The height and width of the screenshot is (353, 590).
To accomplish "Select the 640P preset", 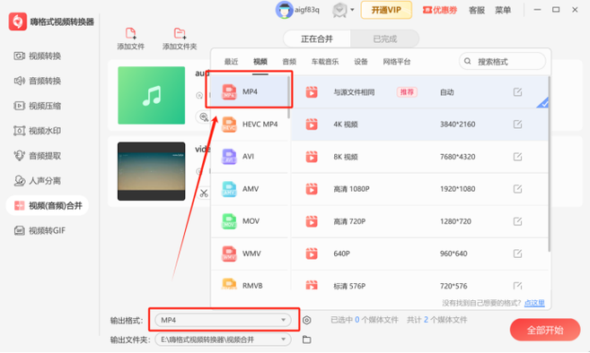I will (x=419, y=254).
